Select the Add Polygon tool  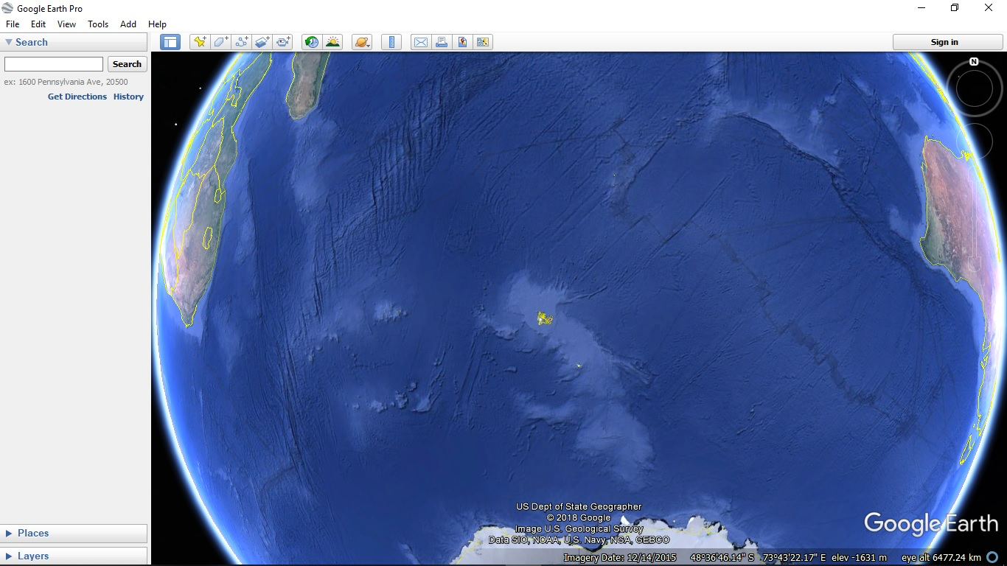[220, 42]
